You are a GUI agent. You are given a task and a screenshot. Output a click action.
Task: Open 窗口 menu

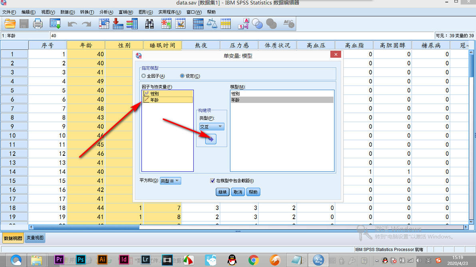click(194, 12)
